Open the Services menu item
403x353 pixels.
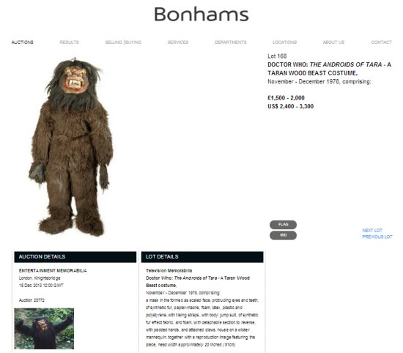178,42
